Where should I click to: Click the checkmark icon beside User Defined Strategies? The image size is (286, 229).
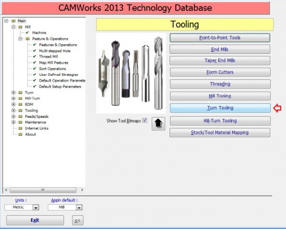(34, 75)
